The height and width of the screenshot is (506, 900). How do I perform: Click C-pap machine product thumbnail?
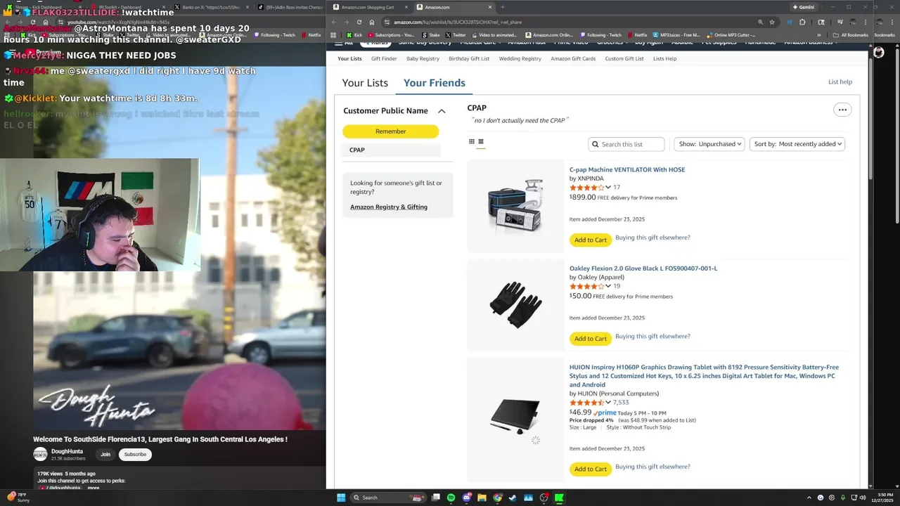point(515,206)
